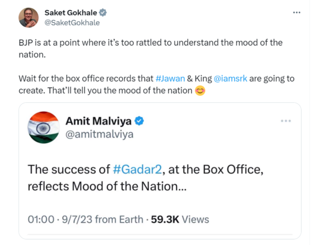This screenshot has width=327, height=245.
Task: Click the 01:00 · 9/7/23 timestamp
Action: click(59, 218)
